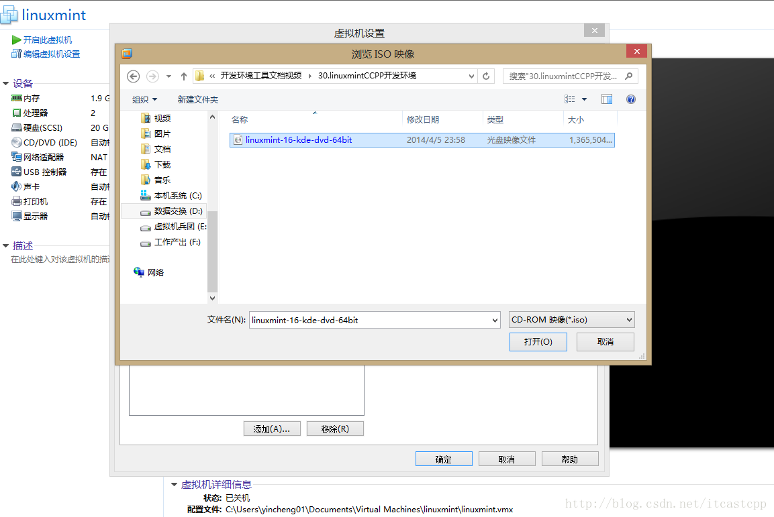Open the help question mark icon
The image size is (774, 517).
(631, 99)
